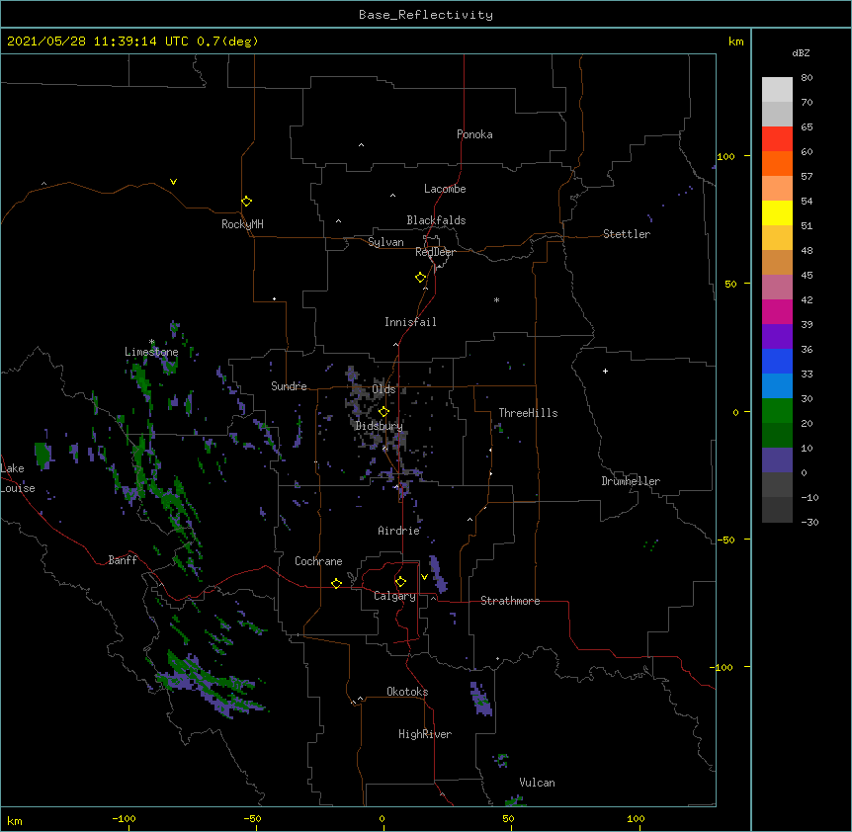The image size is (852, 832).
Task: Click the dBZ legend heading
Action: pos(801,52)
